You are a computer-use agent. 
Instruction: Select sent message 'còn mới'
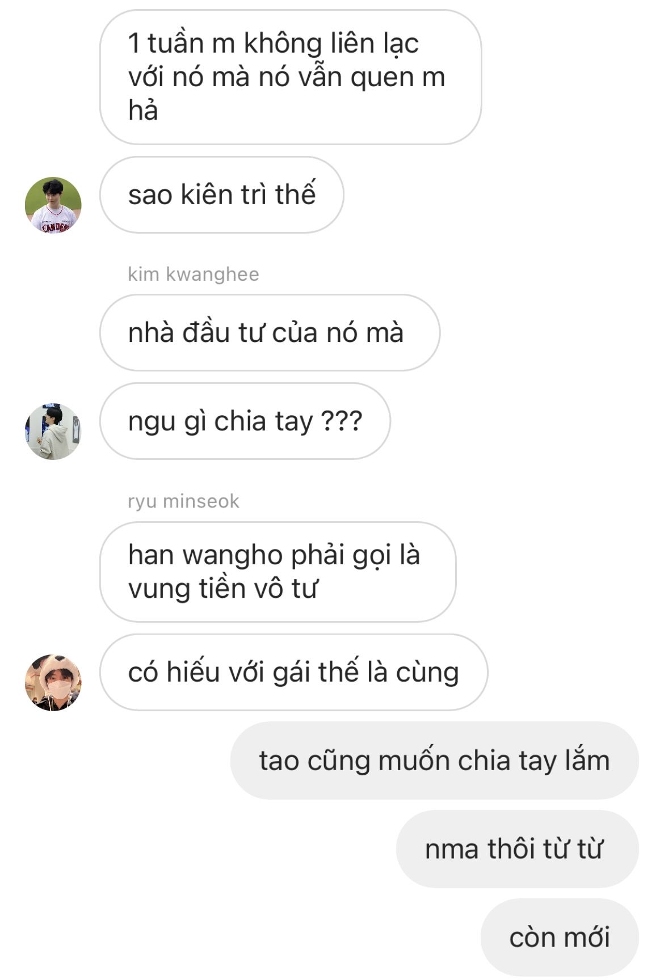coord(560,937)
